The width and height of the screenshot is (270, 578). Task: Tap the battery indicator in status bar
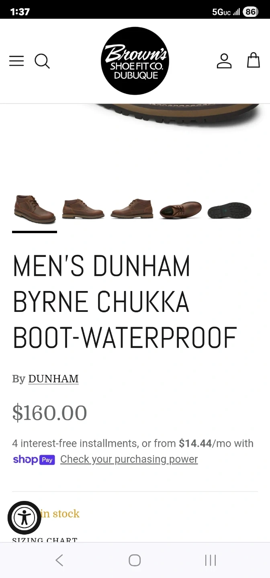coord(250,12)
